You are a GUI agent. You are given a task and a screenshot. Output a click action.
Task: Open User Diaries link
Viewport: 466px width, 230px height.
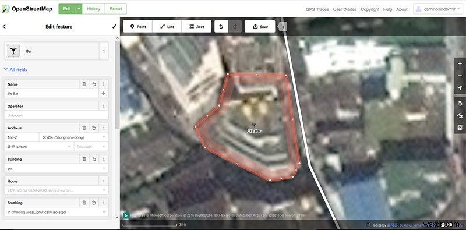[x=345, y=9]
